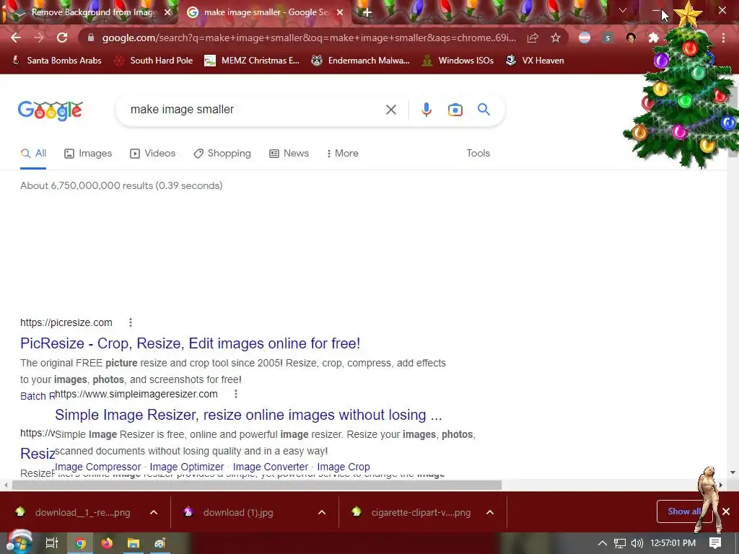Screen dimensions: 739x554
Task: Start voice search with microphone icon
Action: (x=426, y=110)
